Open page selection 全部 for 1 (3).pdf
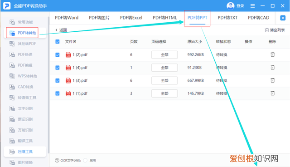The width and height of the screenshot is (290, 167). point(164,80)
